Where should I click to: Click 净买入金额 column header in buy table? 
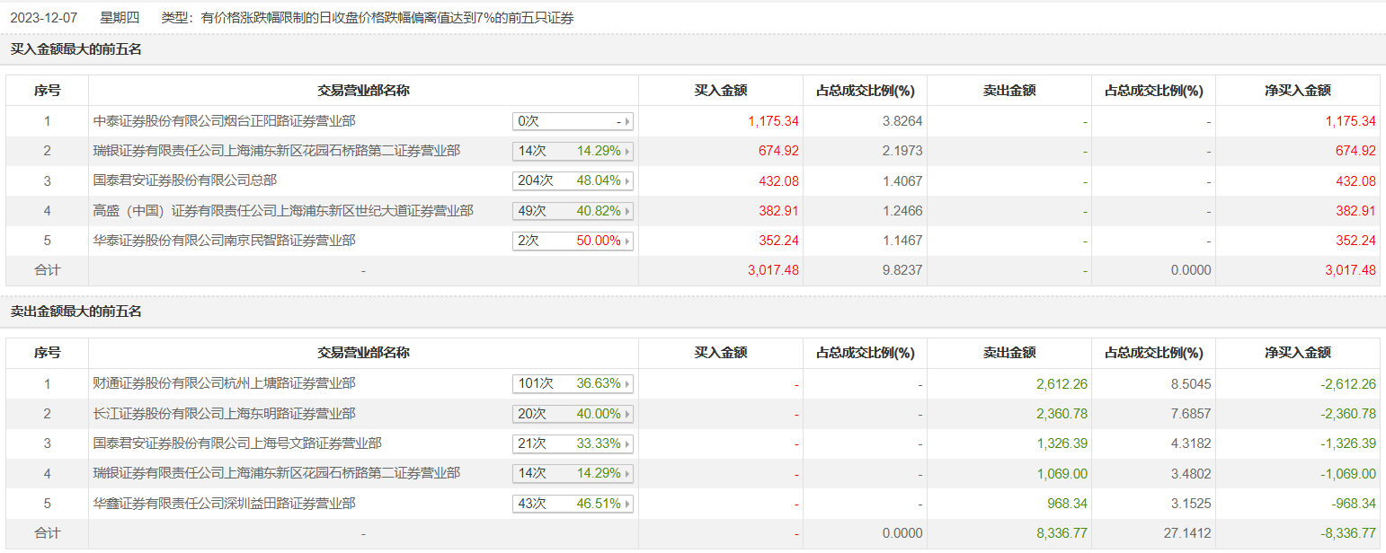pyautogui.click(x=1297, y=91)
